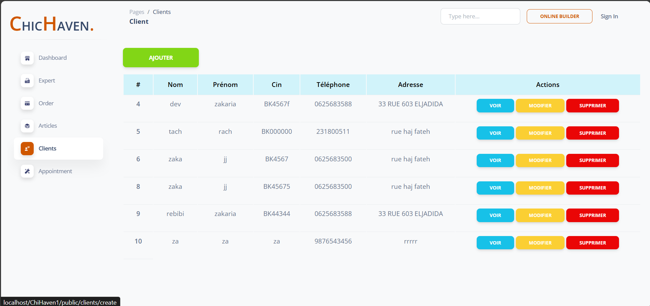Click SUPPRIMER for client dev zakaria
The height and width of the screenshot is (306, 650).
[592, 106]
